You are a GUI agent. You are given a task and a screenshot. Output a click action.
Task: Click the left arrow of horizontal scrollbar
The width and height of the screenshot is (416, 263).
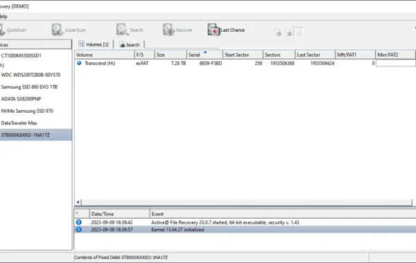coord(78,202)
